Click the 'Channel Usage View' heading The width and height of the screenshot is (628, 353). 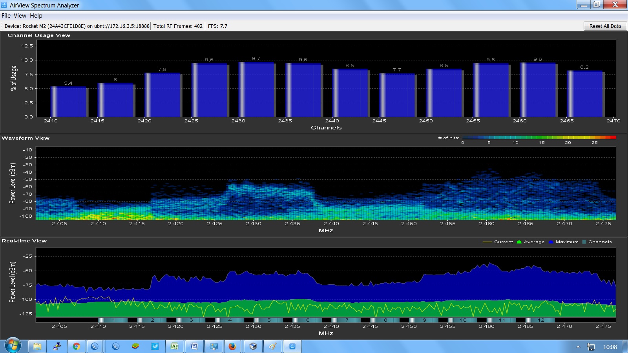click(39, 35)
